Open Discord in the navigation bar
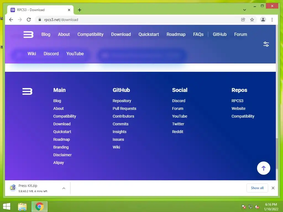This screenshot has width=283, height=212. pyautogui.click(x=51, y=54)
